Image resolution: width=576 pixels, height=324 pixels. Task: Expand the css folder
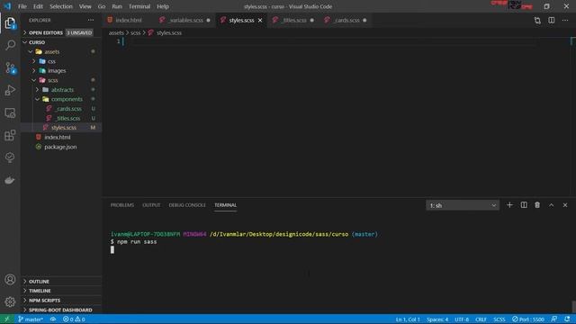61,61
